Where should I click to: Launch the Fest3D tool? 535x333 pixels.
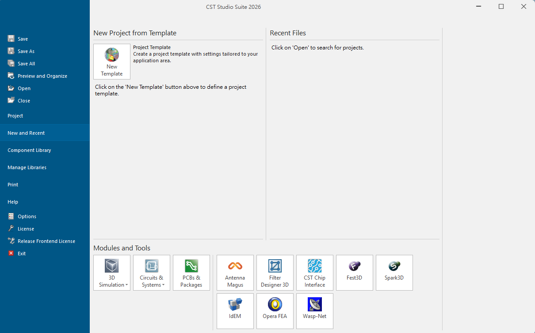[355, 272]
